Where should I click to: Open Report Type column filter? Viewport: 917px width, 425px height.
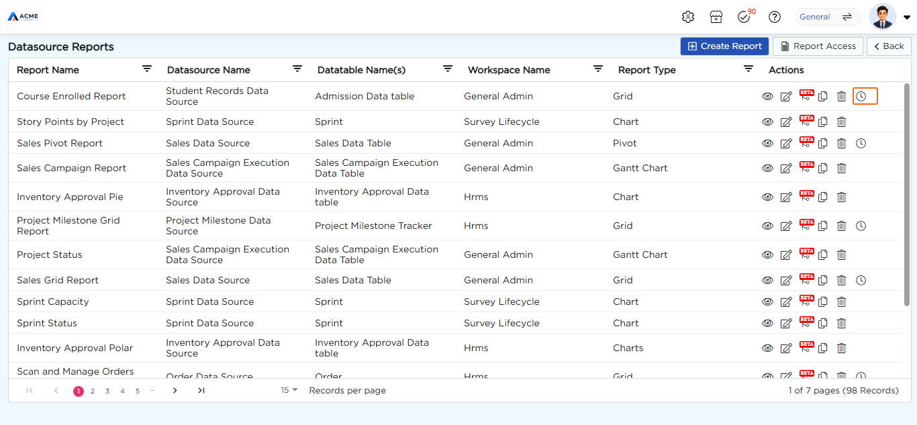pyautogui.click(x=749, y=68)
